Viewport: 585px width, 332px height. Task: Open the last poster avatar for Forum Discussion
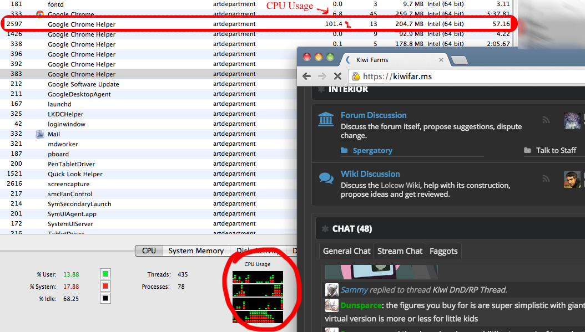(572, 121)
